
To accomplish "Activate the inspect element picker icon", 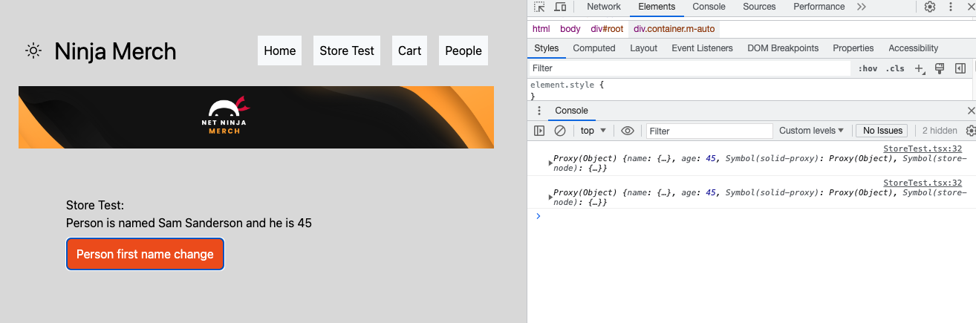I will click(x=540, y=7).
